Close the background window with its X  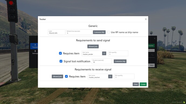click(x=154, y=38)
